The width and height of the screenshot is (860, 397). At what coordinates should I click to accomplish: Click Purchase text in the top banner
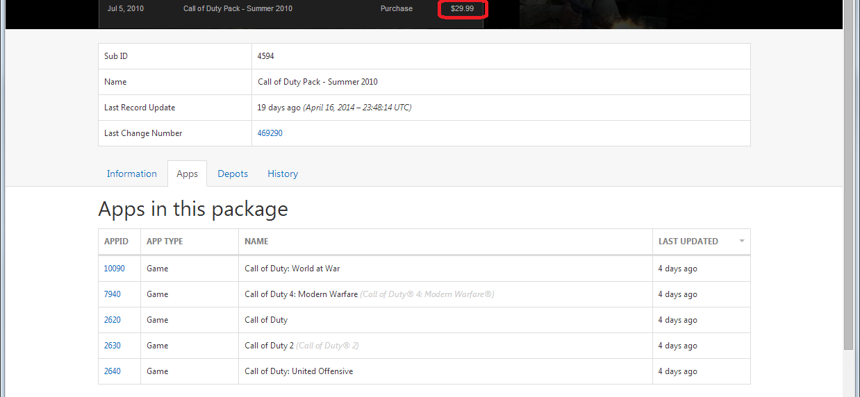tap(397, 9)
